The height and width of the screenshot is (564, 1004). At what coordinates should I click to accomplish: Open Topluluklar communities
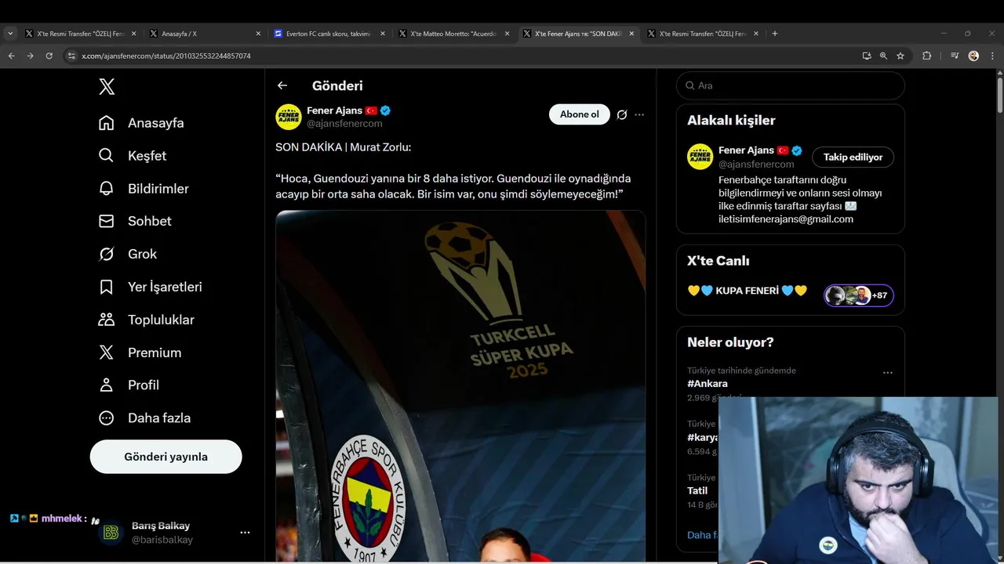pyautogui.click(x=146, y=320)
